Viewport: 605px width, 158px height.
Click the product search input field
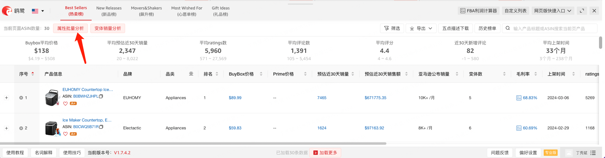point(549,28)
